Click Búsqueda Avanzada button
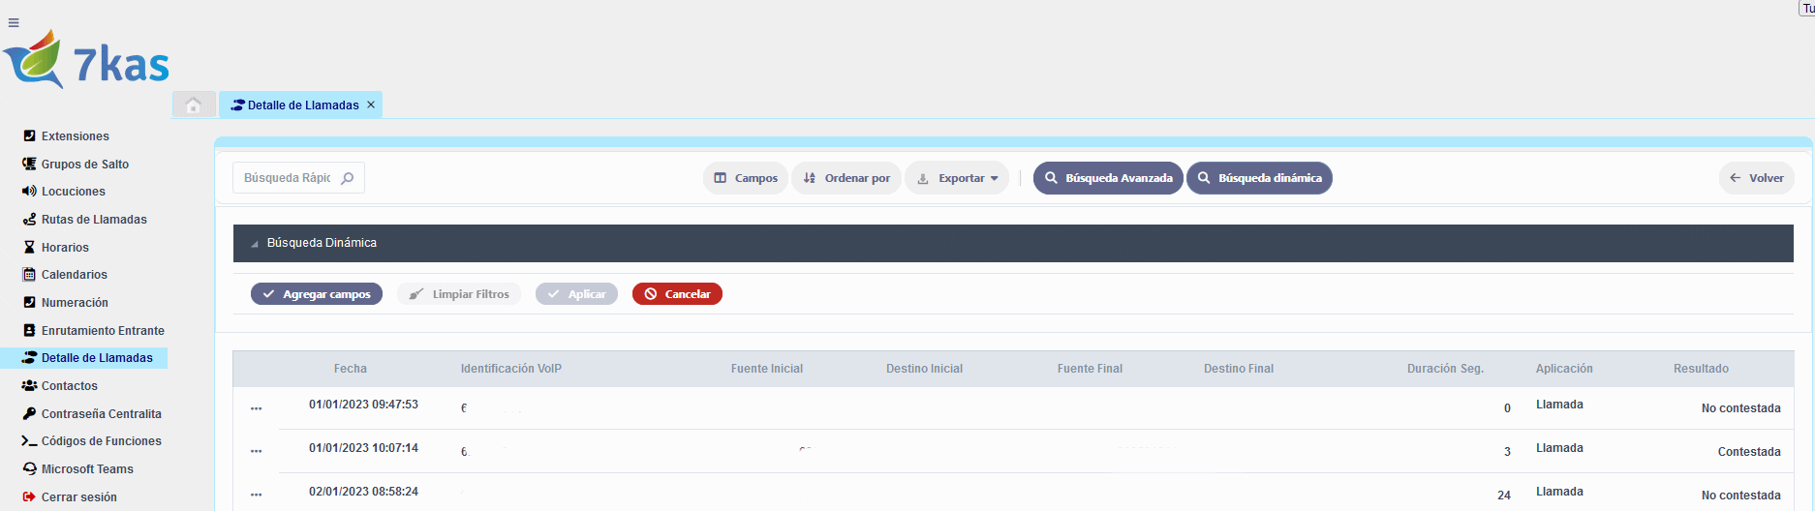Viewport: 1815px width, 511px height. [x=1108, y=178]
